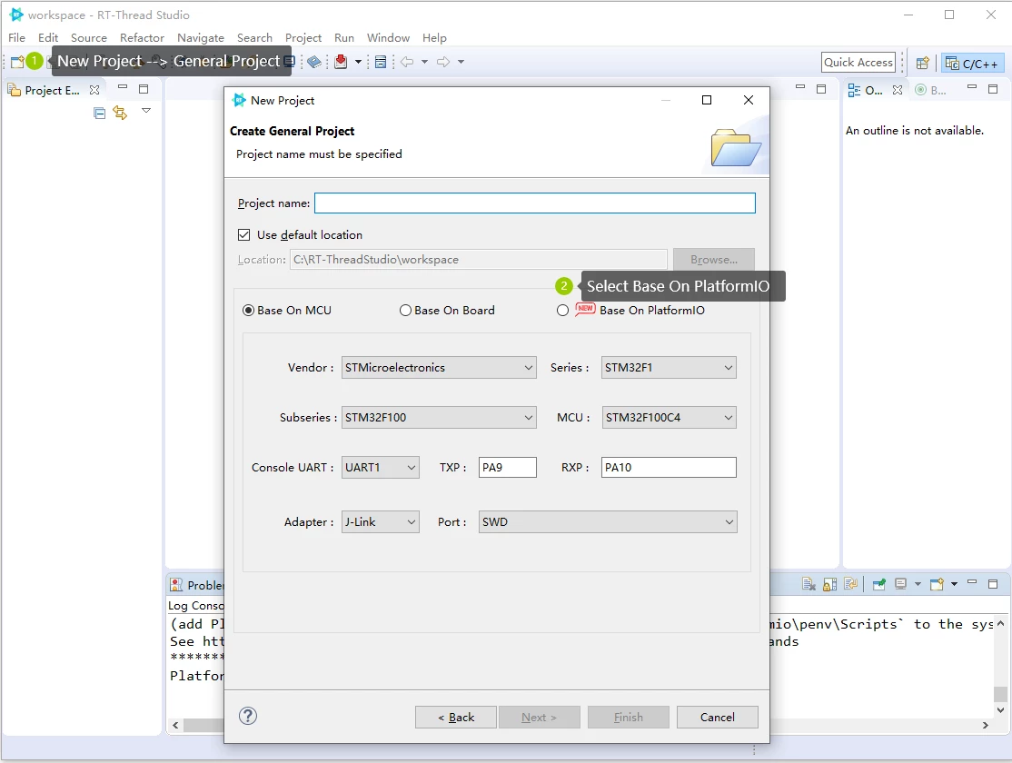Viewport: 1012px width, 763px height.
Task: Maximize the Project Explorer panel
Action: pyautogui.click(x=144, y=89)
